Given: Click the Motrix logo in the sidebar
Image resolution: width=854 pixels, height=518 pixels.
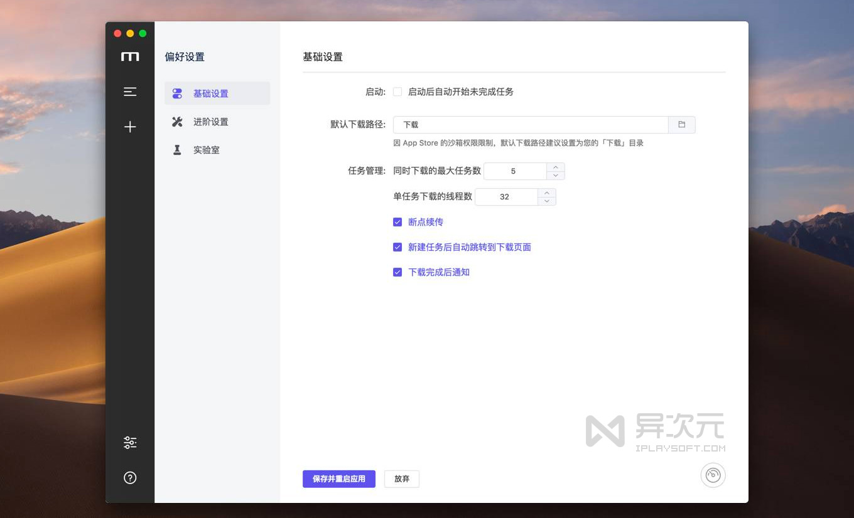Looking at the screenshot, I should click(x=130, y=56).
